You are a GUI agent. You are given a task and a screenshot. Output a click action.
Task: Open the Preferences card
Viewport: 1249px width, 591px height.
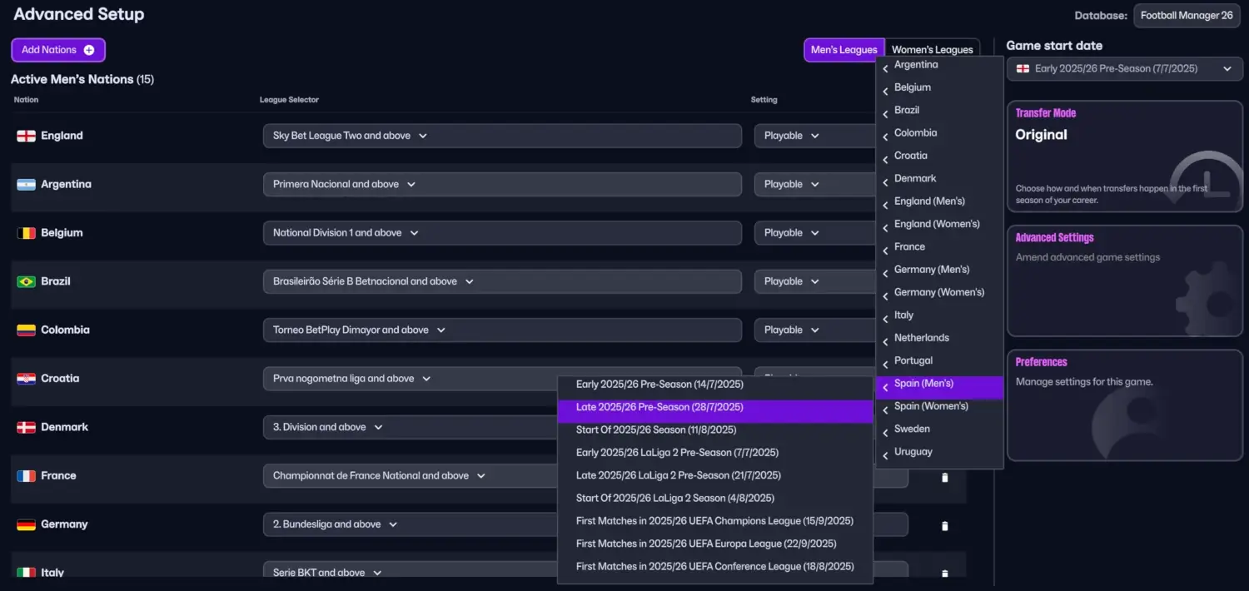1125,405
